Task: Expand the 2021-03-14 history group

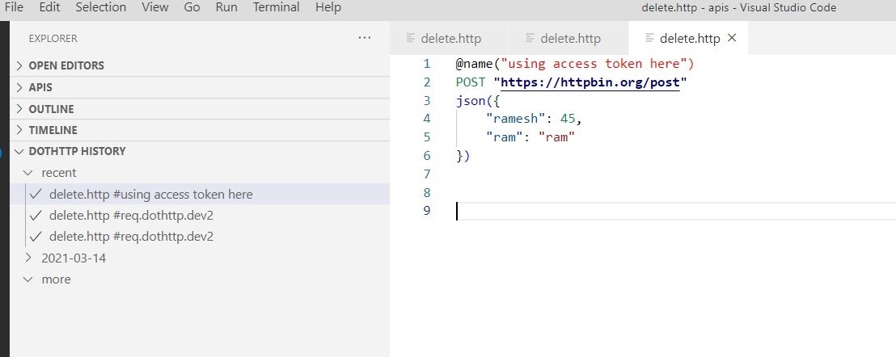Action: [x=200, y=258]
